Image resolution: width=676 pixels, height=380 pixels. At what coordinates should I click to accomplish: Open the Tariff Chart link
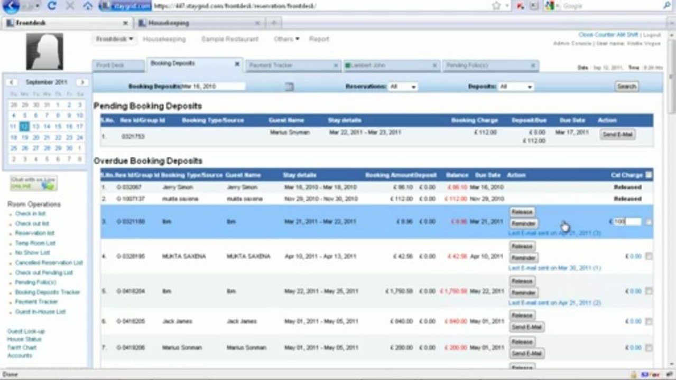point(22,348)
